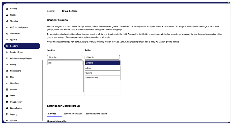Screen dimensions: 232x125
Task: Click the Notifications bell icon
Action: (x=7, y=71)
